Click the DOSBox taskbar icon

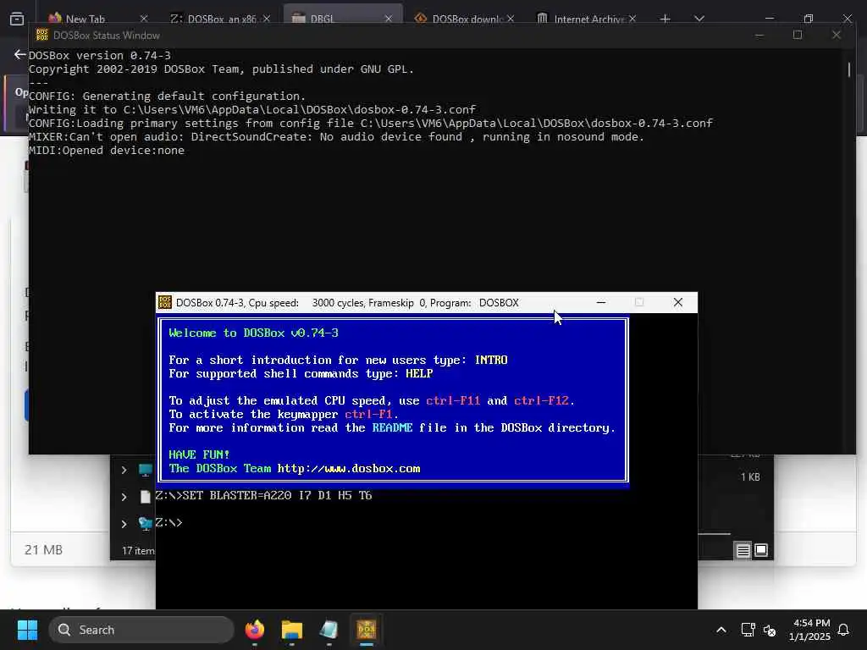366,630
